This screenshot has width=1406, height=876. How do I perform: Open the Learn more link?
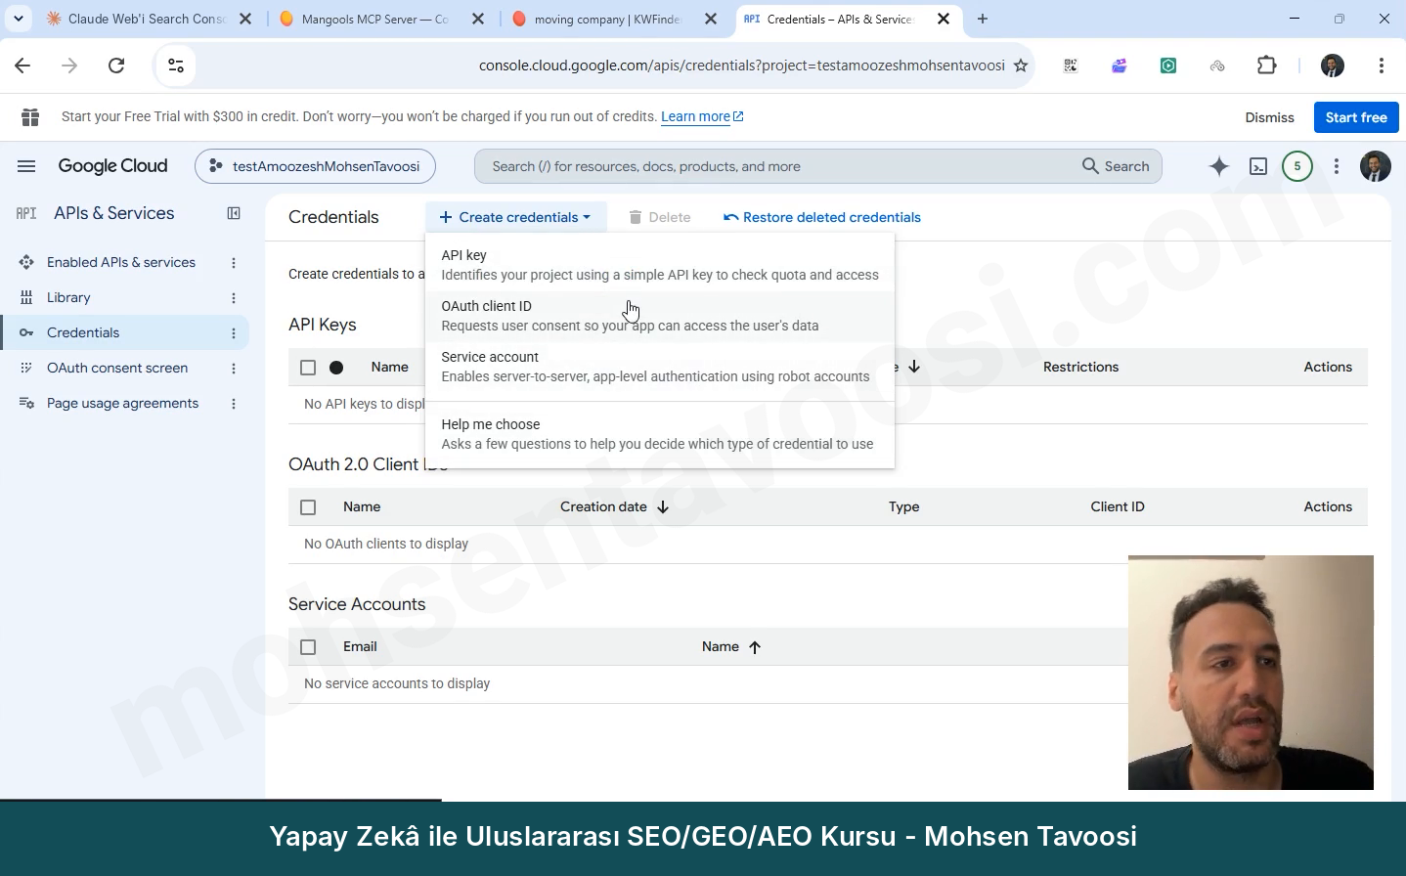coord(702,116)
